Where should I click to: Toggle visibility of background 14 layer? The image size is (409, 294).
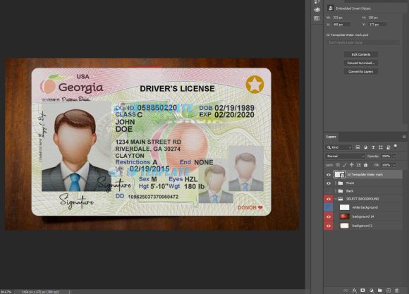[329, 216]
